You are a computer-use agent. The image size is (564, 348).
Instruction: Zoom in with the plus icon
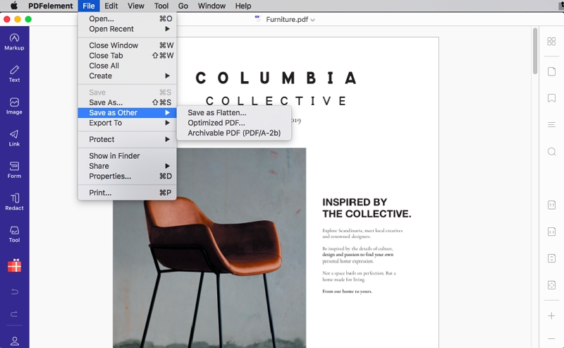[x=551, y=316]
